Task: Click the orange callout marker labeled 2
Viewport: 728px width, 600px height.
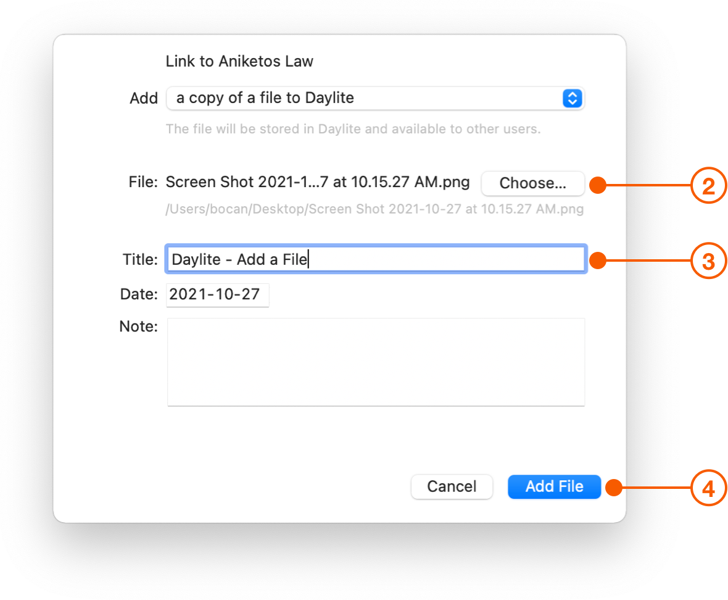Action: (x=708, y=183)
